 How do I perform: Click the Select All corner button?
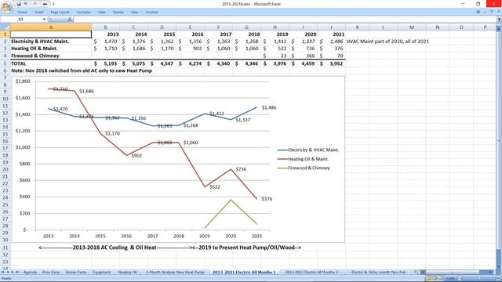coord(5,27)
